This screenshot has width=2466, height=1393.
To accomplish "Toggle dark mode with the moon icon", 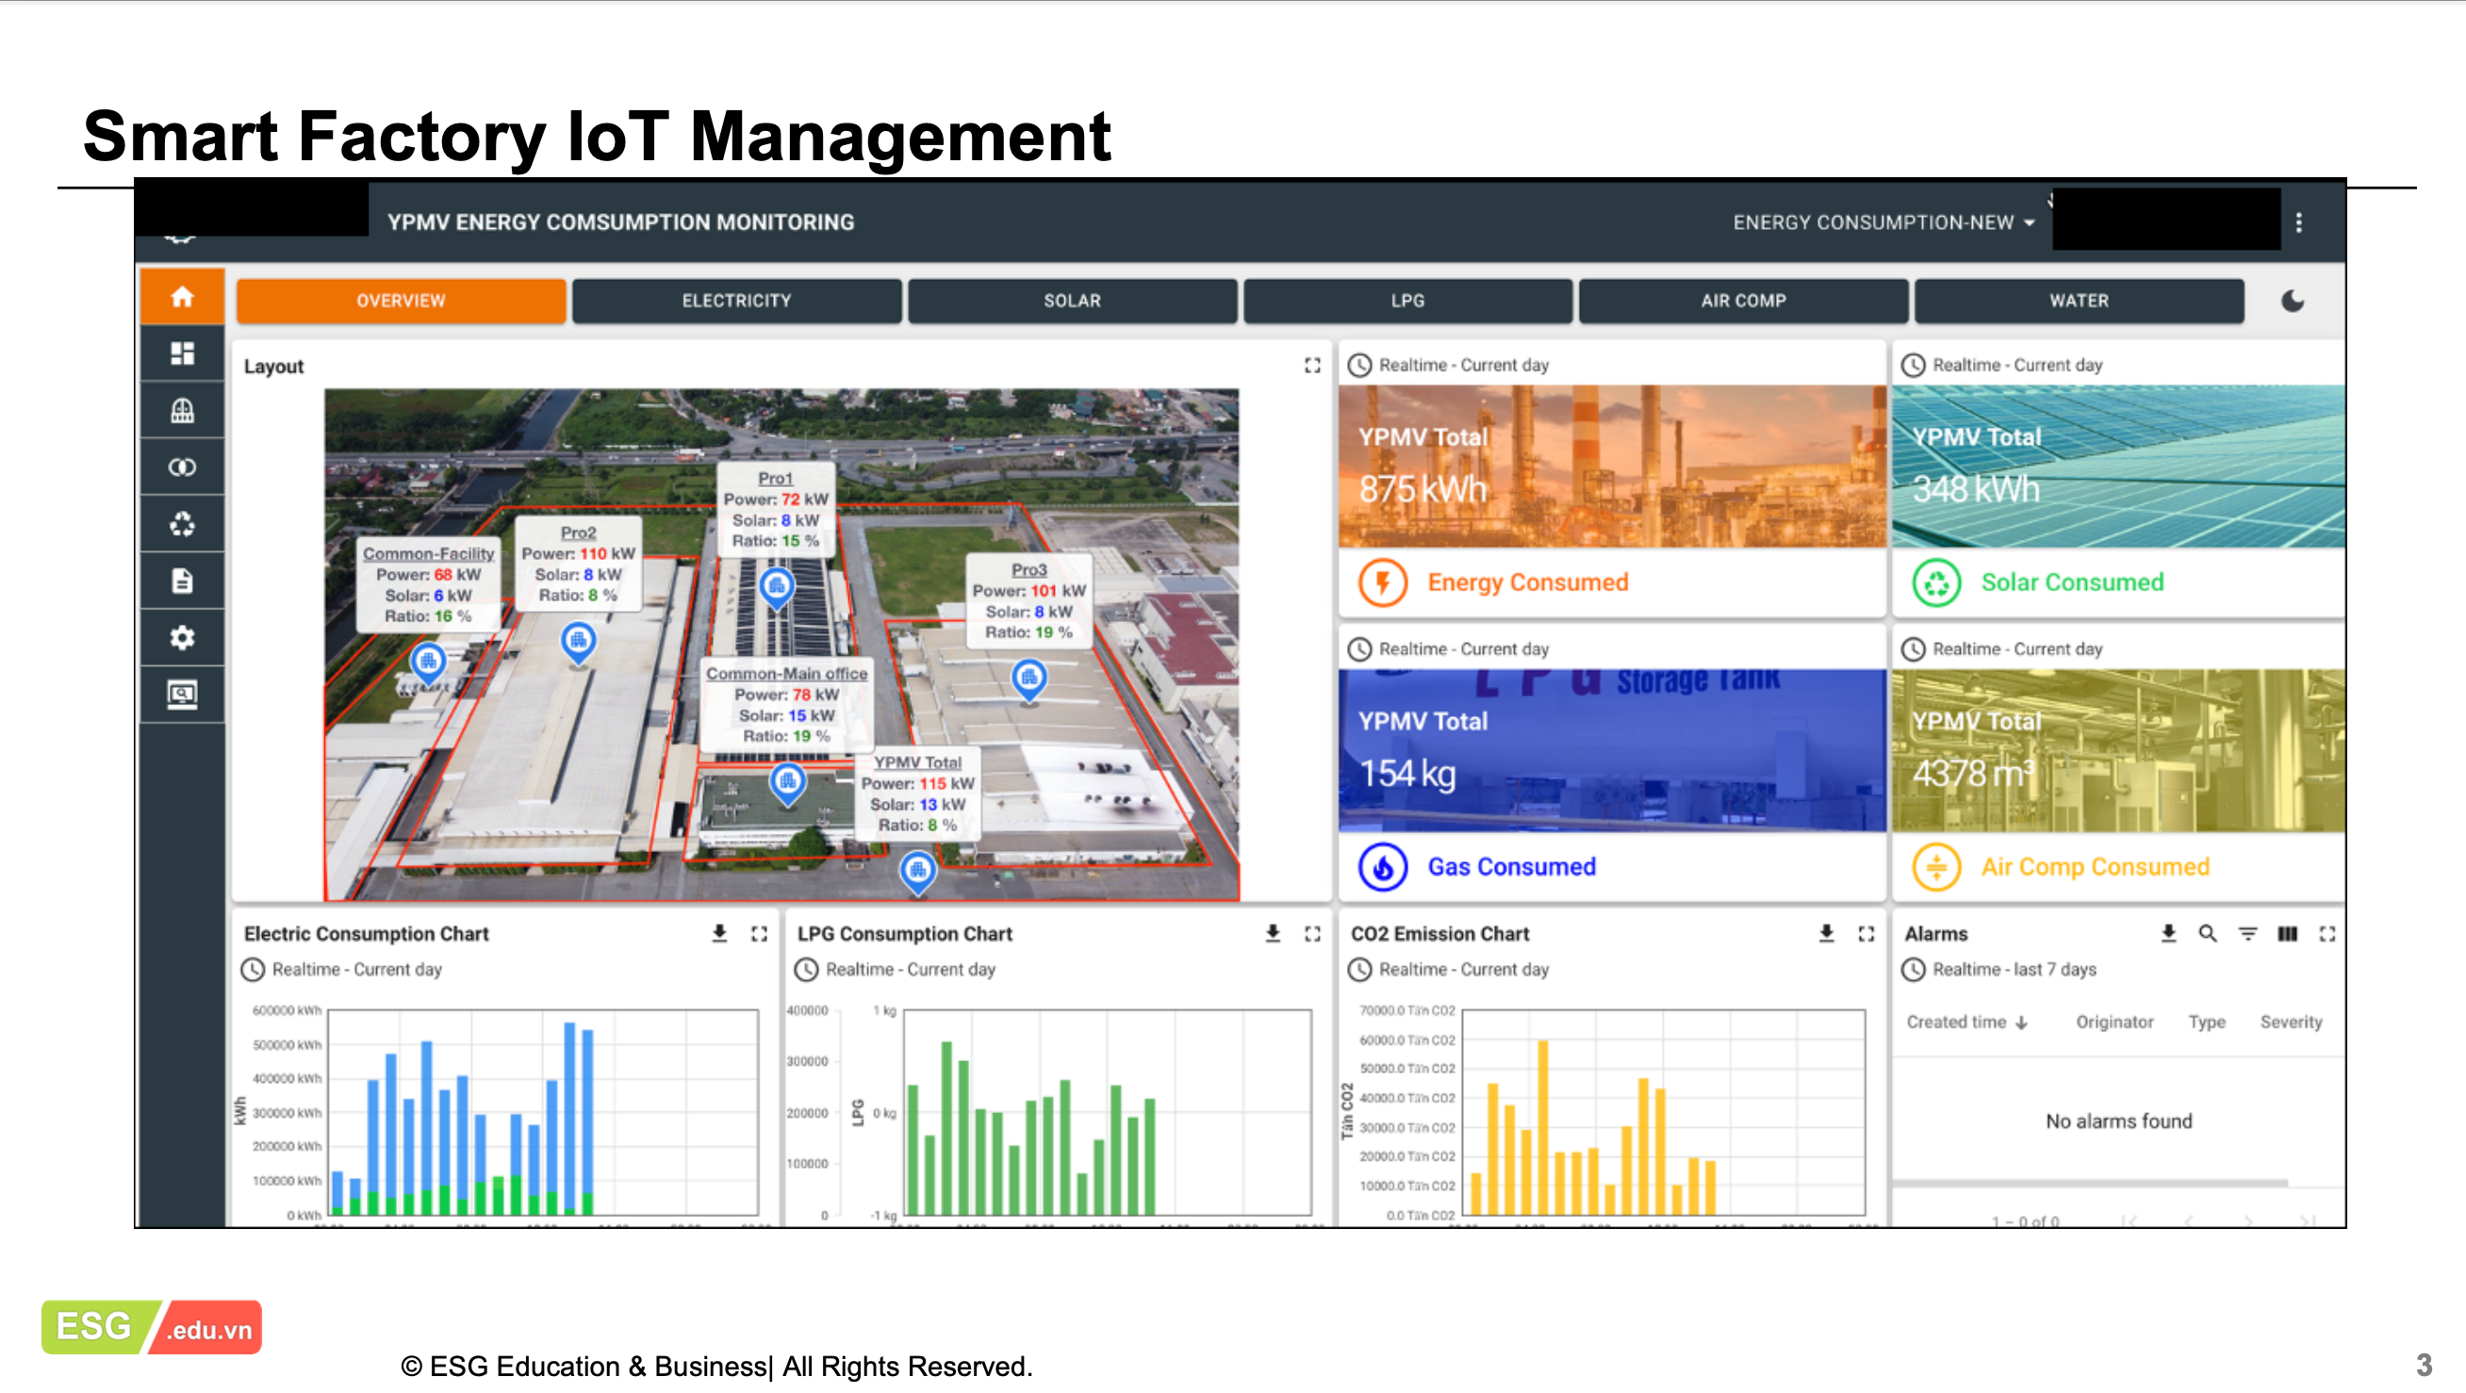I will pyautogui.click(x=2293, y=301).
